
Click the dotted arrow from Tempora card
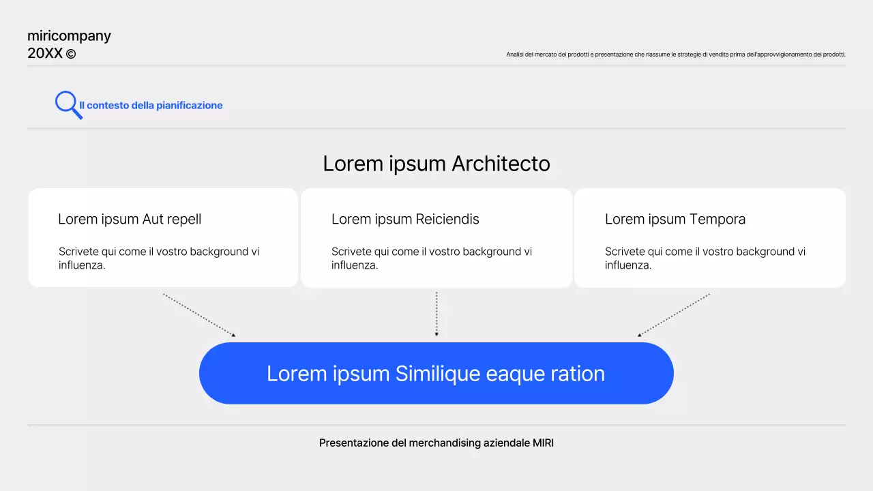pyautogui.click(x=674, y=314)
